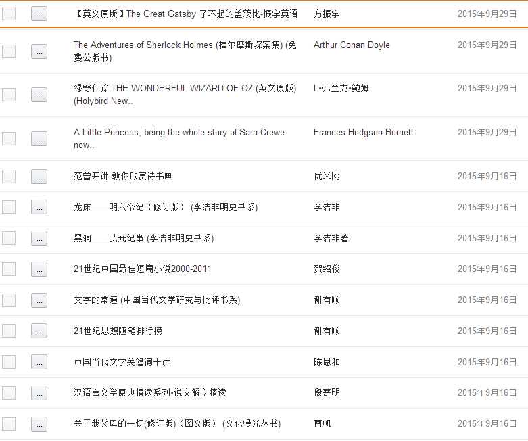This screenshot has width=528, height=441.
Task: Open actions menu for The Great Gatsby
Action: tap(39, 14)
